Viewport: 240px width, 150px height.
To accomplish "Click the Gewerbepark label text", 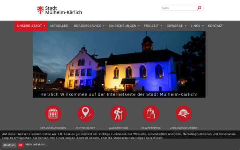I will pos(151,128).
